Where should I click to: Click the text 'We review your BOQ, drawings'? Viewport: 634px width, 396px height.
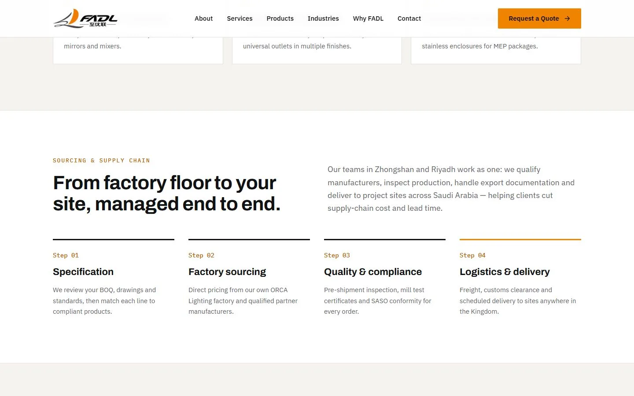click(104, 301)
